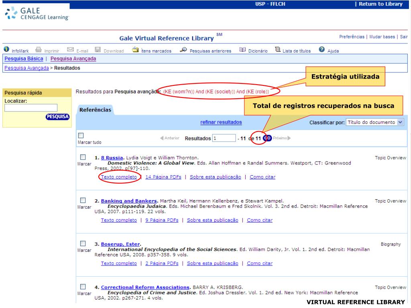Screen dimensions: 411x308
Task: Mark the 8 Russia result checkbox
Action: 83,157
